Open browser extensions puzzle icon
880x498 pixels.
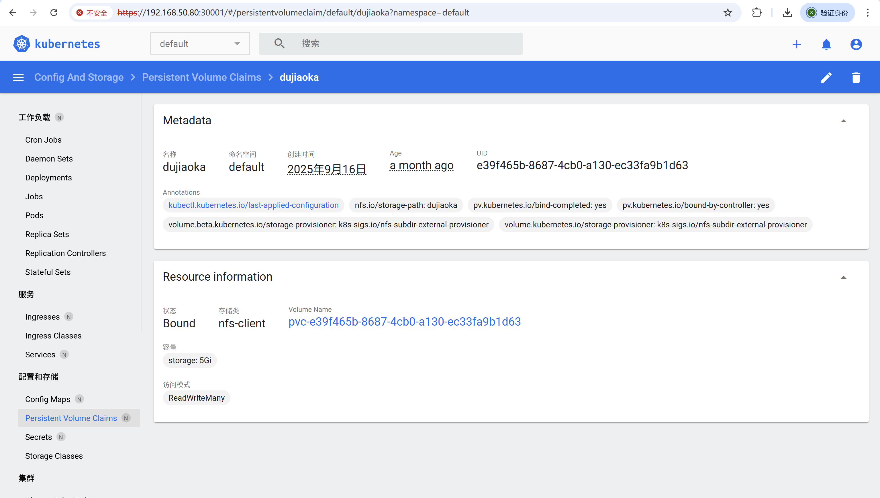(x=756, y=13)
